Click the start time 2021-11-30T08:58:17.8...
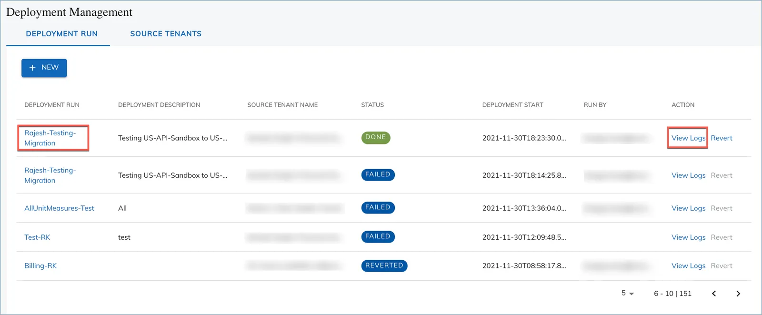Screen dimensions: 762x315 (524, 266)
